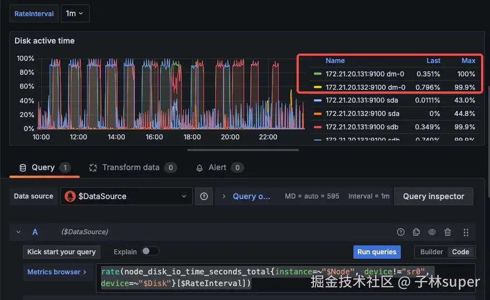Click the Transform data icon
490x300 pixels.
tap(93, 168)
